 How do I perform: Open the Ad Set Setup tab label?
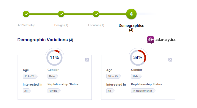26,25
